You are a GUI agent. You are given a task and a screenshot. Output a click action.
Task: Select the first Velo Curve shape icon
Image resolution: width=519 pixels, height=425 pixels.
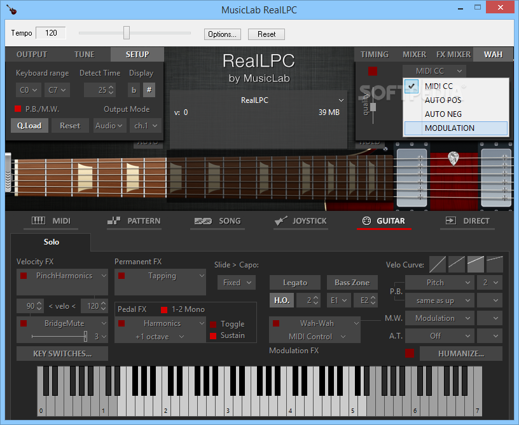pos(437,264)
